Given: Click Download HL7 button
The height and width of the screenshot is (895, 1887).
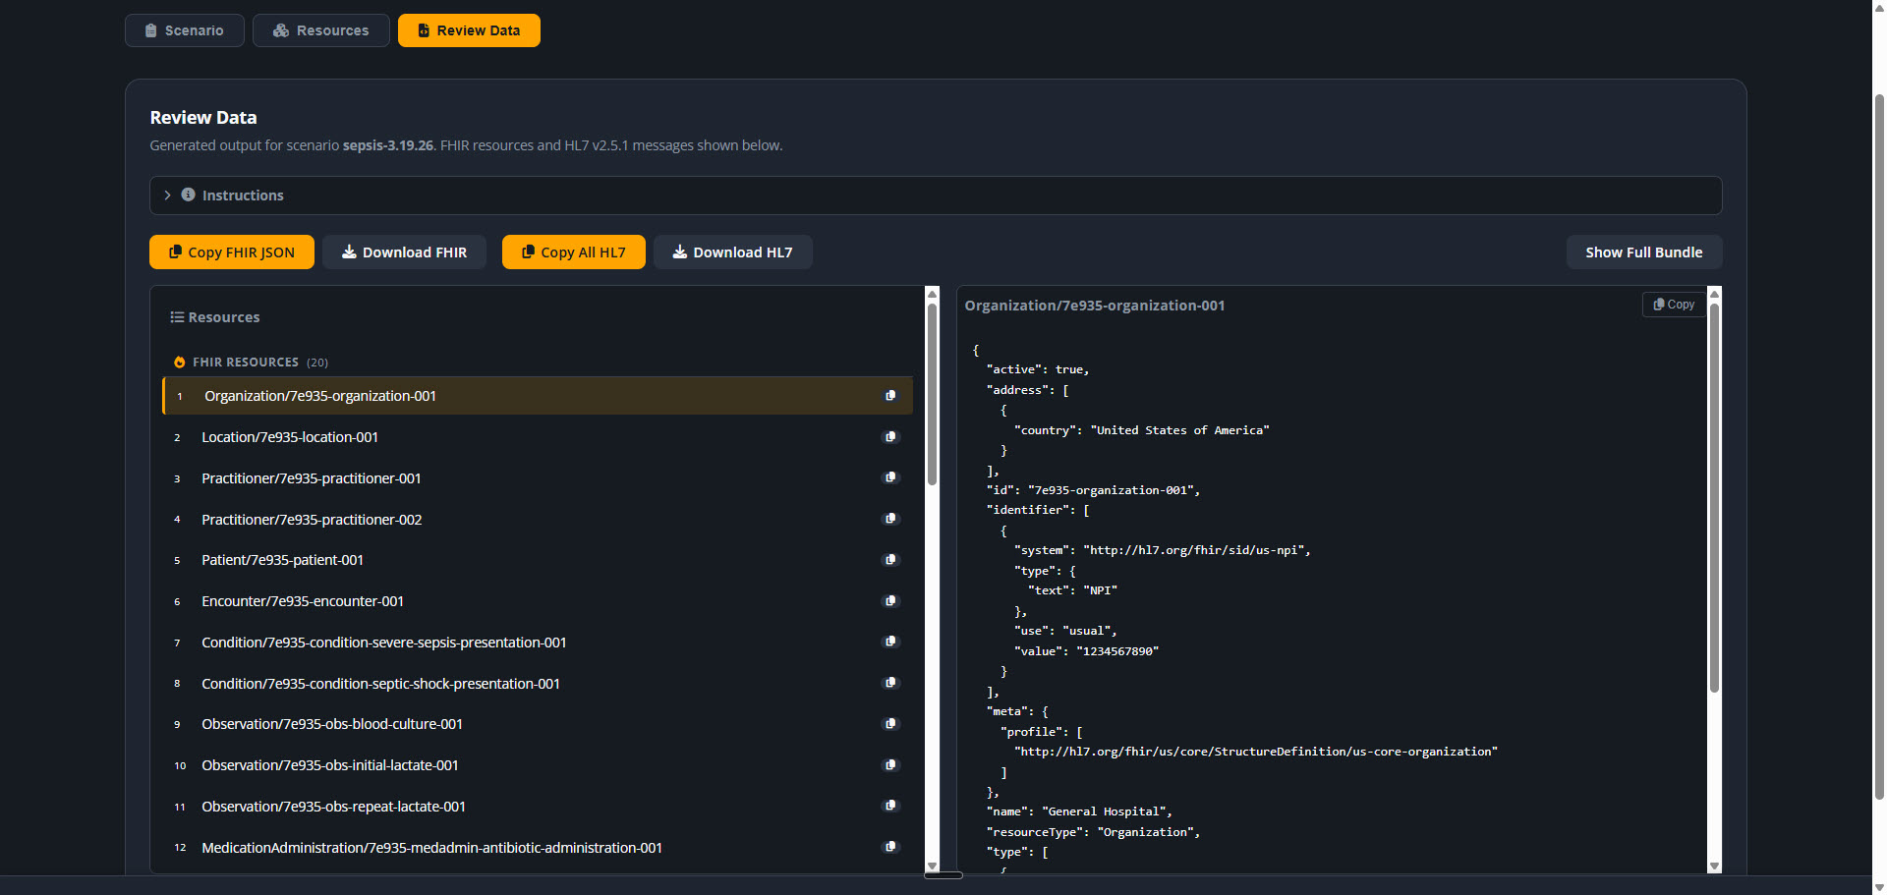Looking at the screenshot, I should click(732, 252).
